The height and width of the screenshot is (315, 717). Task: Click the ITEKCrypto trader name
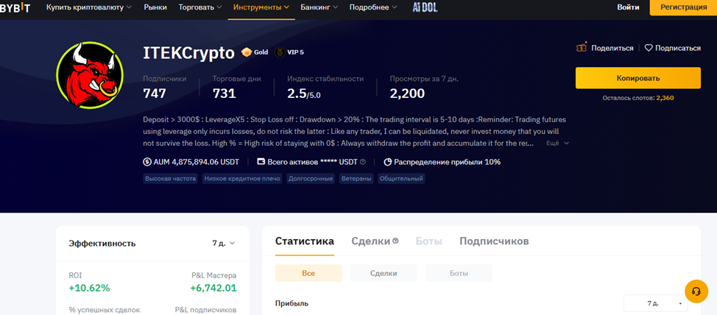pos(189,53)
